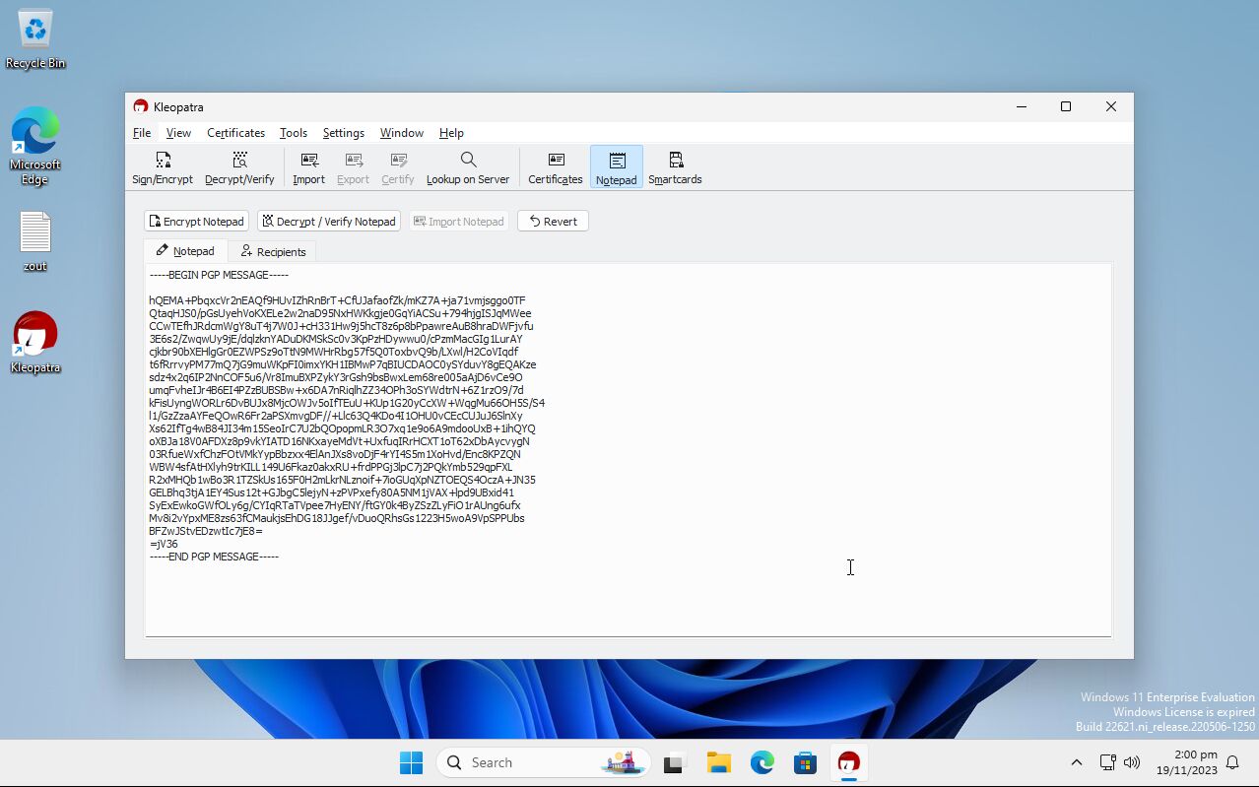1259x787 pixels.
Task: Launch Microsoft Edge from the taskbar
Action: tap(762, 761)
